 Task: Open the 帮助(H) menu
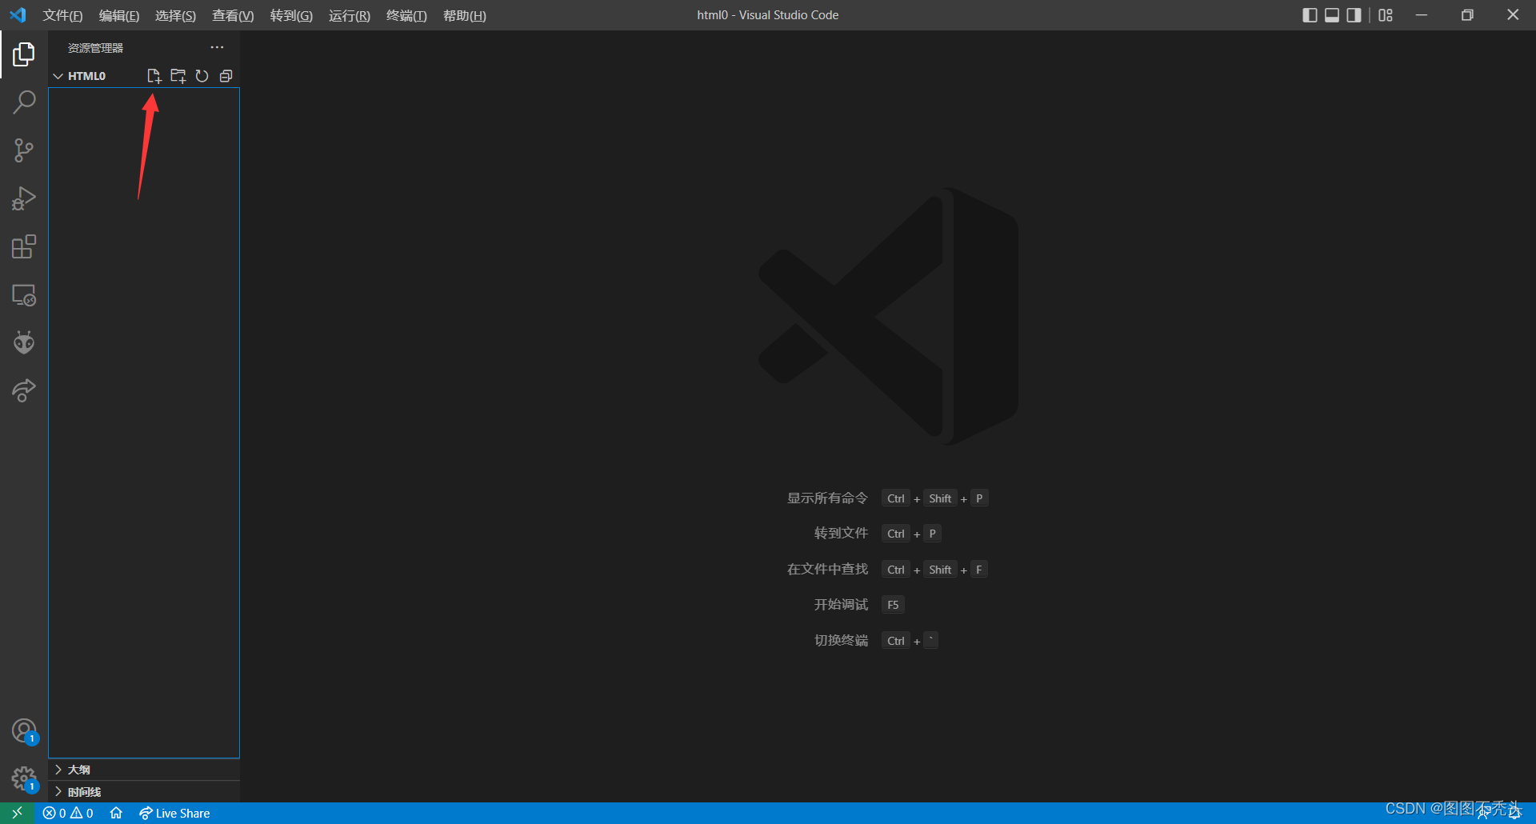(x=465, y=15)
